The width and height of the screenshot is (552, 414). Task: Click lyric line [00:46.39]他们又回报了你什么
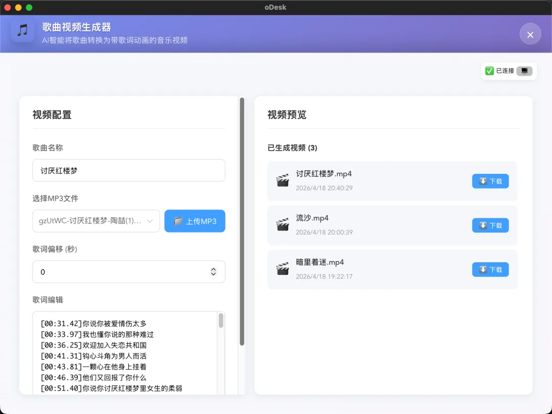pos(94,378)
